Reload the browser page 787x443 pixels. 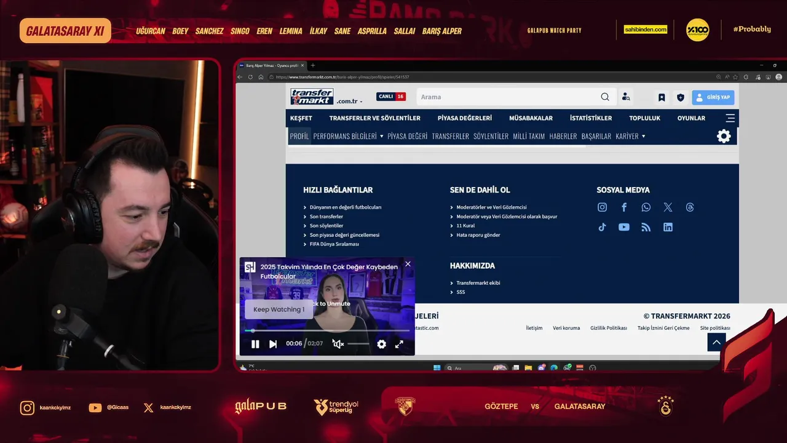click(x=250, y=77)
